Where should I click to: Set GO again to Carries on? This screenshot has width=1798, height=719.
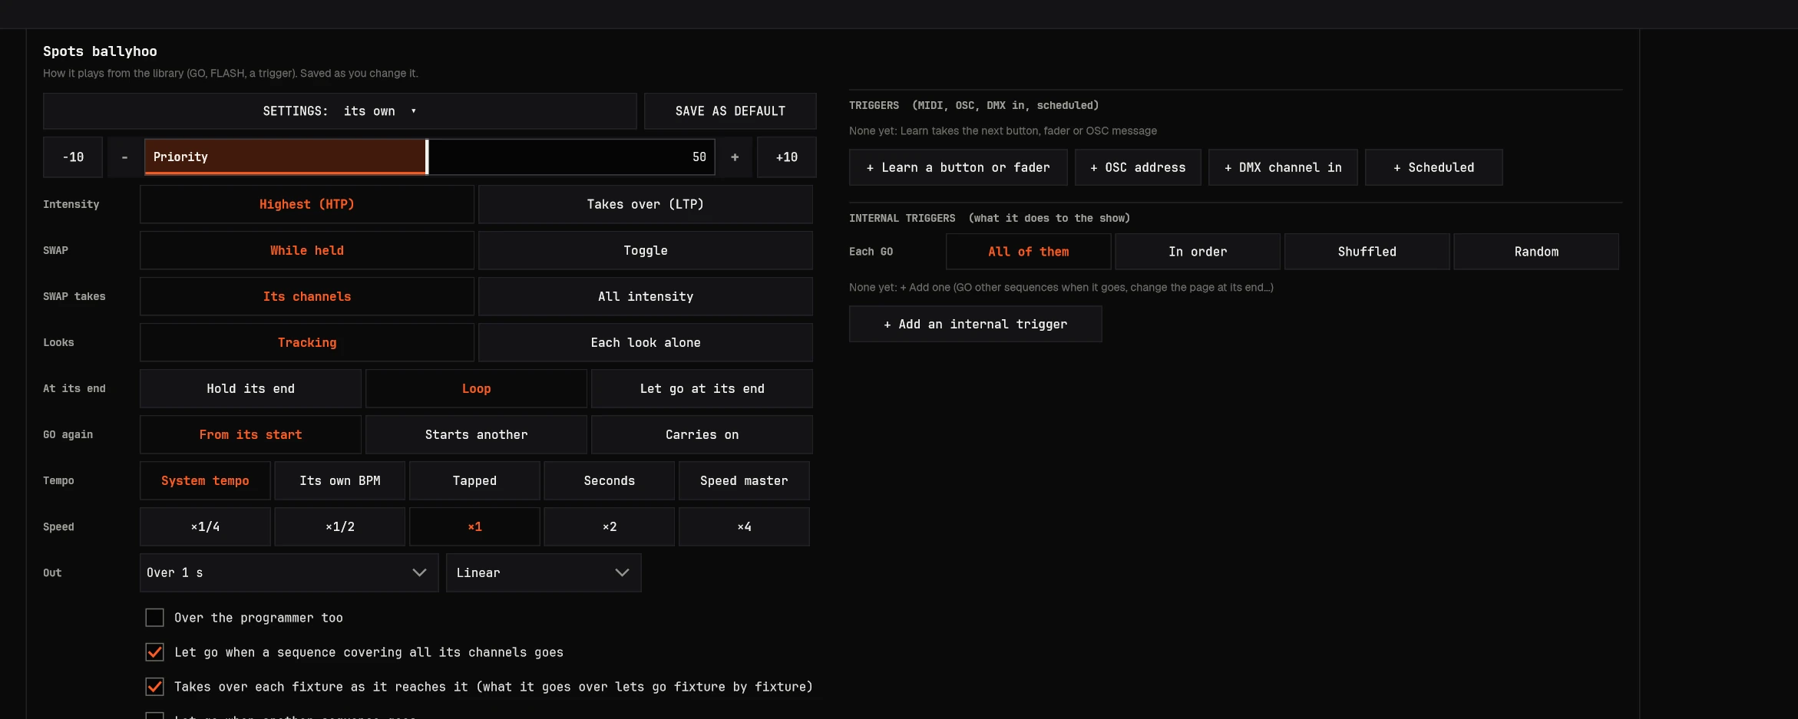(x=702, y=434)
